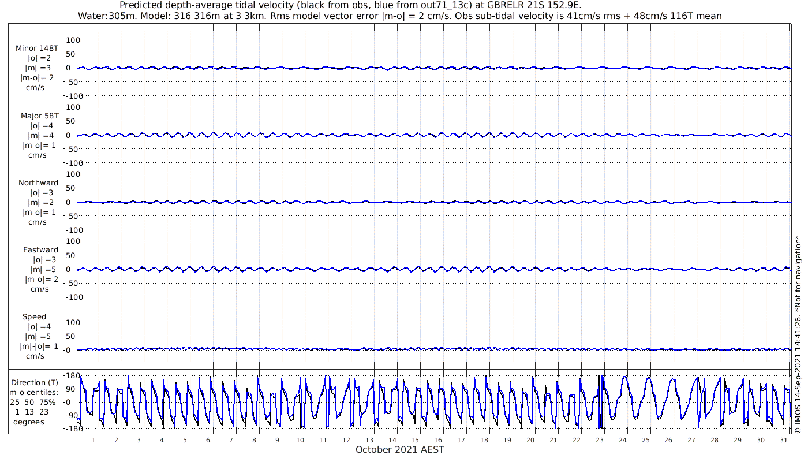Click day '31' on the date axis
808x462 pixels.
[x=784, y=440]
